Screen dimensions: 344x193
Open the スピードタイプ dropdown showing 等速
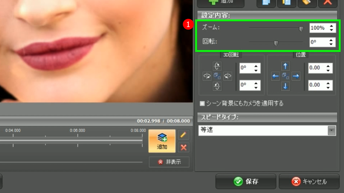331,130
